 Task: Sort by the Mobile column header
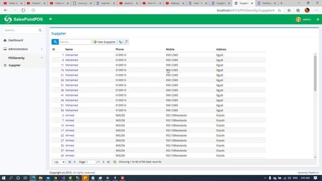170,49
